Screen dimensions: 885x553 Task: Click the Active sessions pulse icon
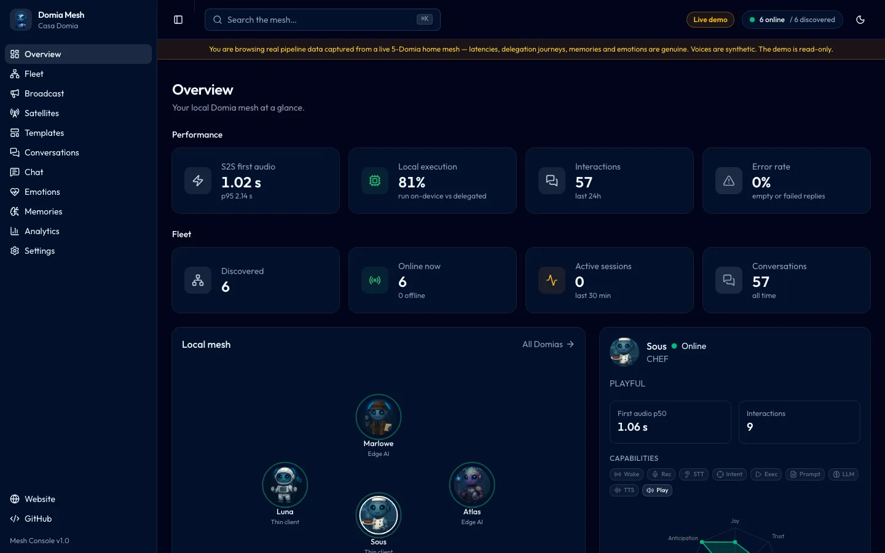552,280
